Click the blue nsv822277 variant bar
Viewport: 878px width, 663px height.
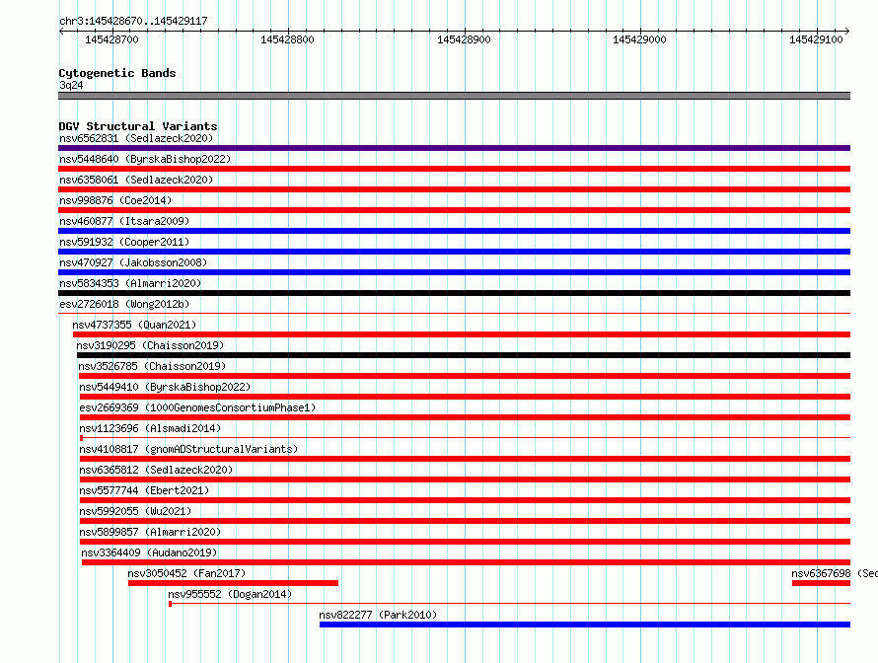(x=585, y=625)
